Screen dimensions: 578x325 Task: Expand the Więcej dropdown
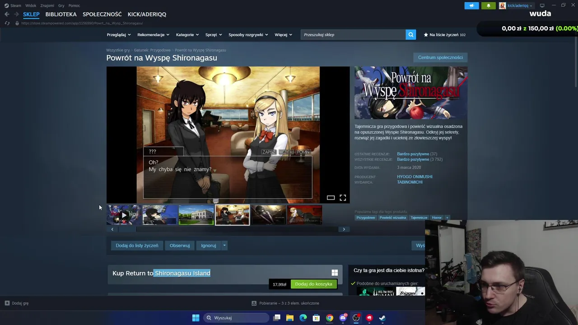(x=283, y=35)
